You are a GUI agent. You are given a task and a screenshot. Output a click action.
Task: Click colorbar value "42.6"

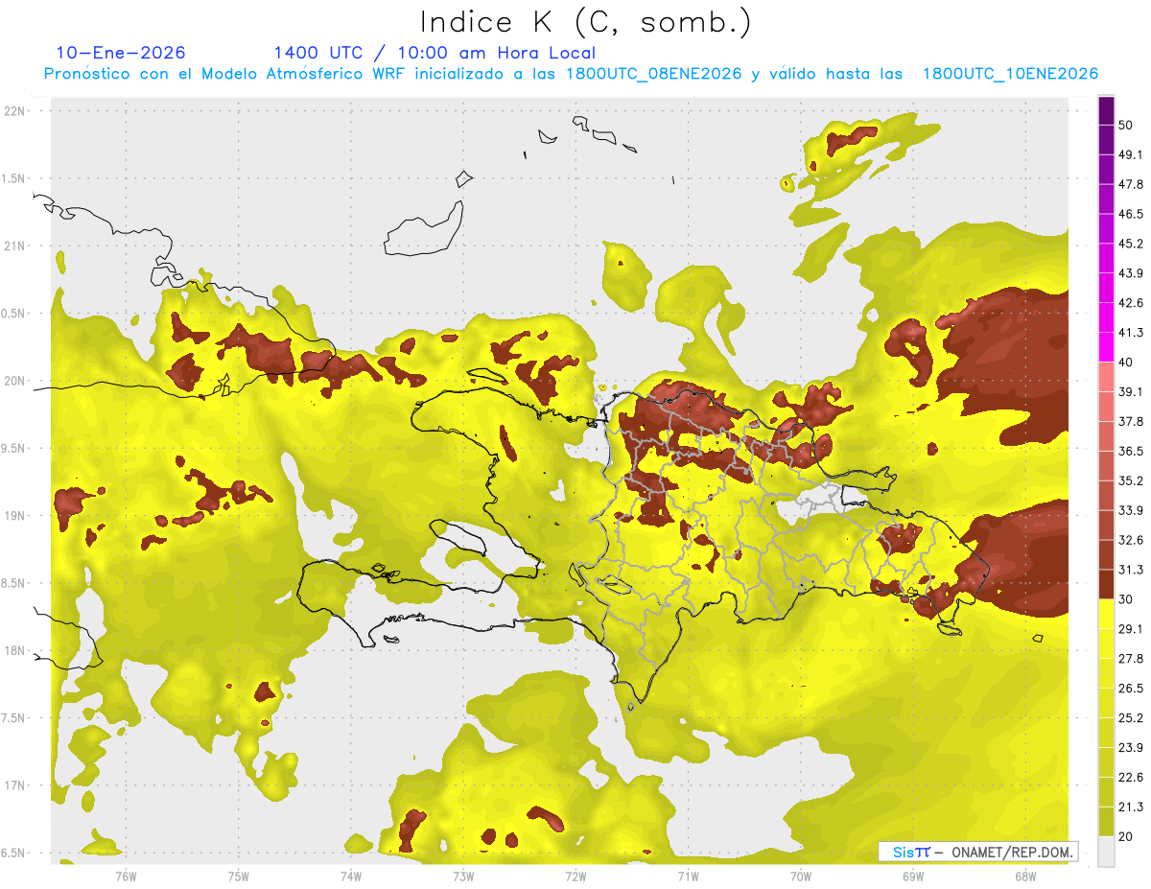1131,303
